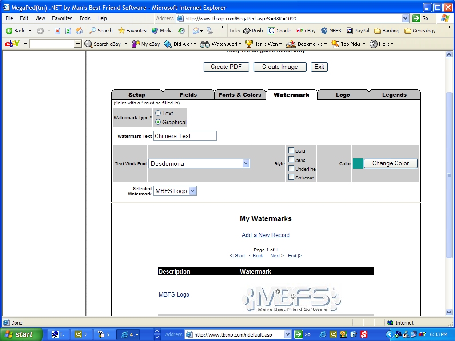Viewport: 455px width, 341px height.
Task: Expand the Desdemona font dropdown
Action: 246,163
